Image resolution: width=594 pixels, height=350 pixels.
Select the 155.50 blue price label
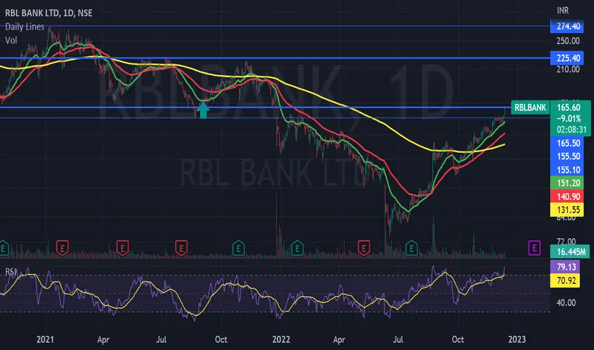click(567, 157)
